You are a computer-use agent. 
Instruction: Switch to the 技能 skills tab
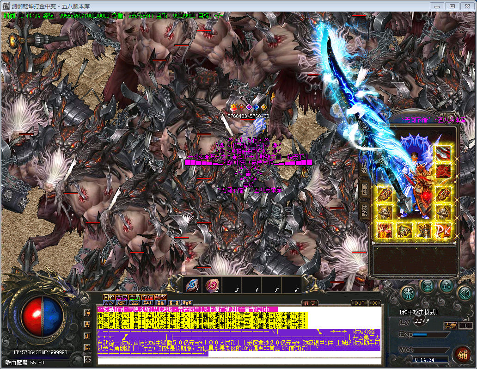[x=364, y=211]
